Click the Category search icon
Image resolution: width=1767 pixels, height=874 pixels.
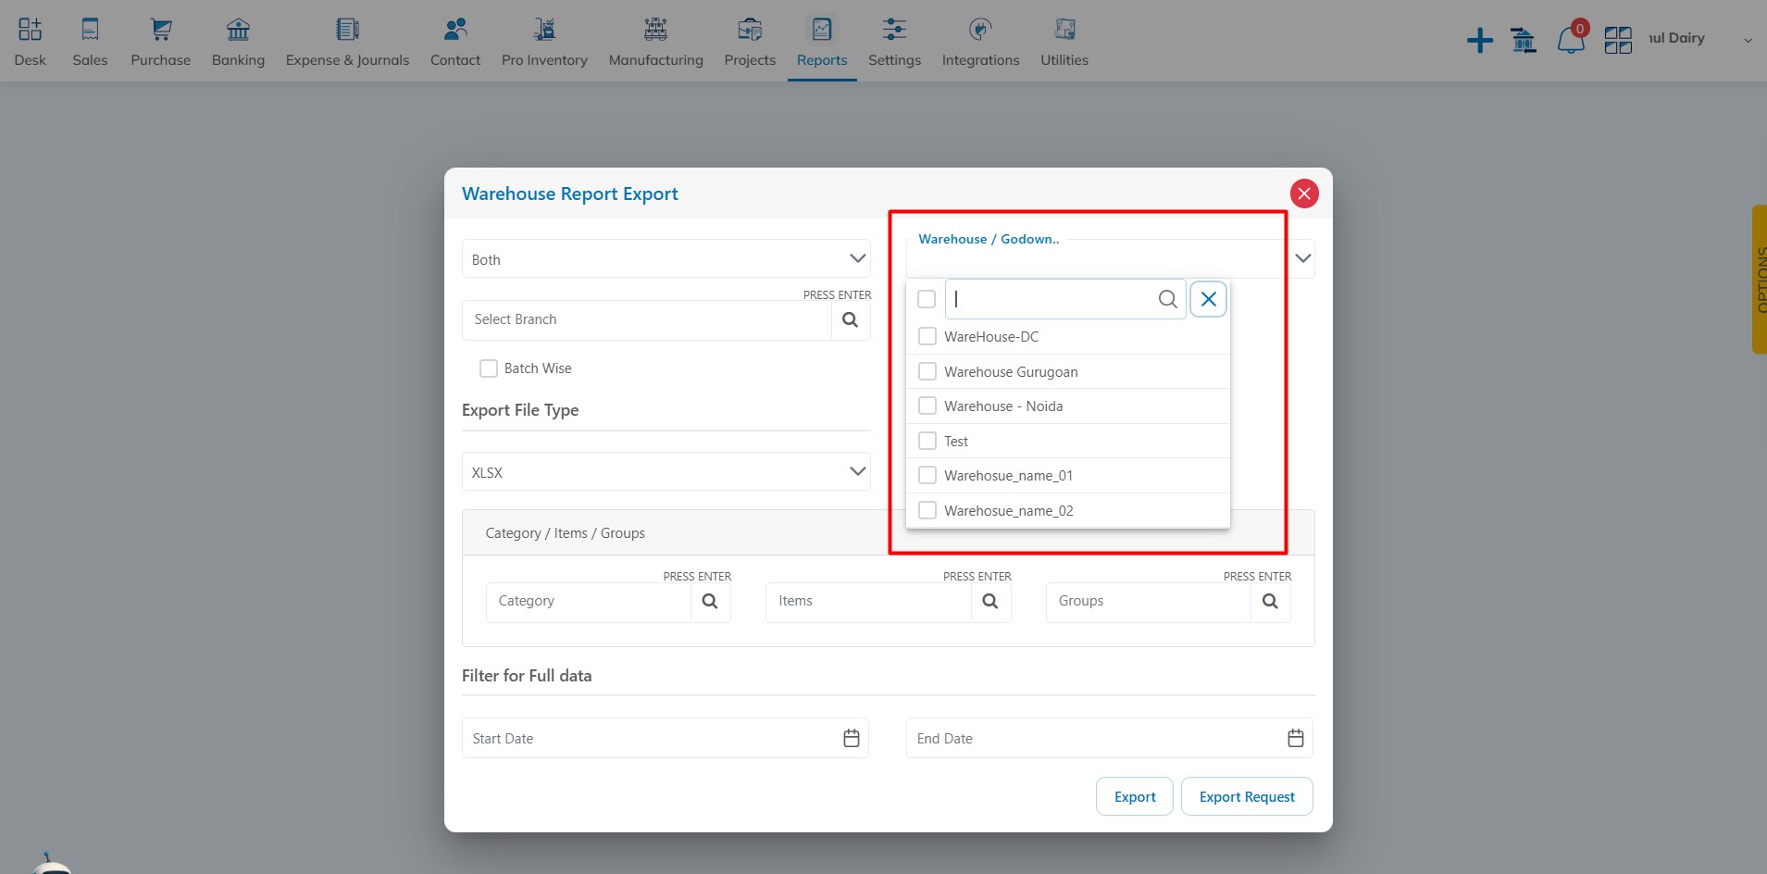(x=710, y=602)
